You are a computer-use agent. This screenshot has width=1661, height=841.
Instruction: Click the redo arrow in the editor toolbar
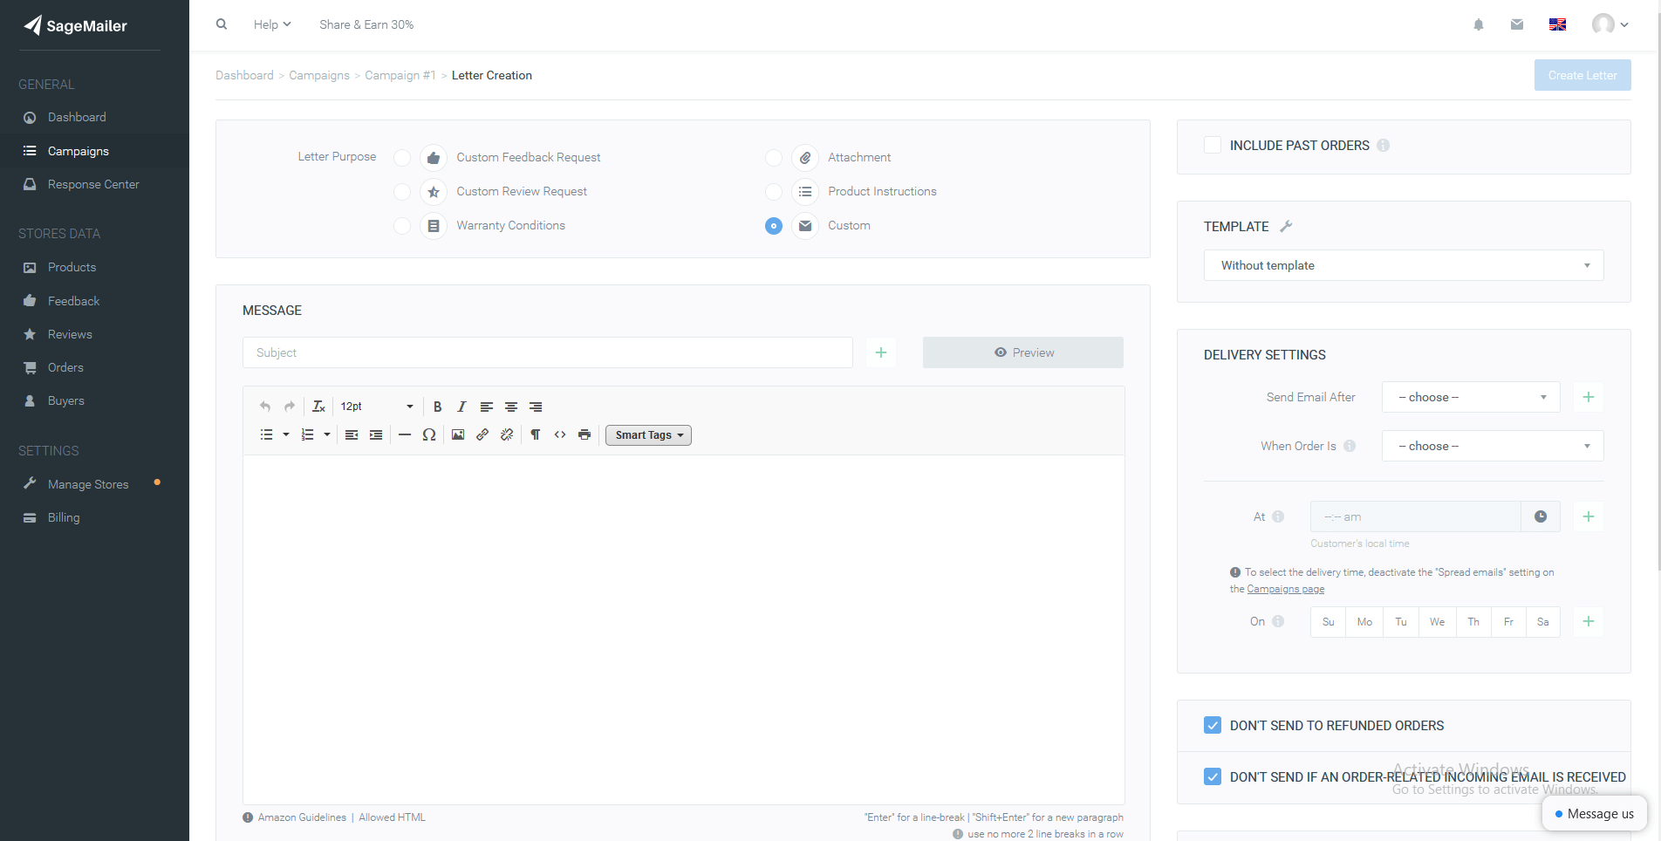click(290, 407)
